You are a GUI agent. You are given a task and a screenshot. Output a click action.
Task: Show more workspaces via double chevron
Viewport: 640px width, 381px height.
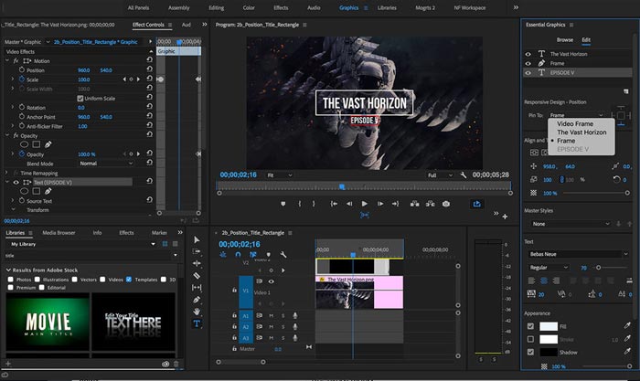(516, 7)
